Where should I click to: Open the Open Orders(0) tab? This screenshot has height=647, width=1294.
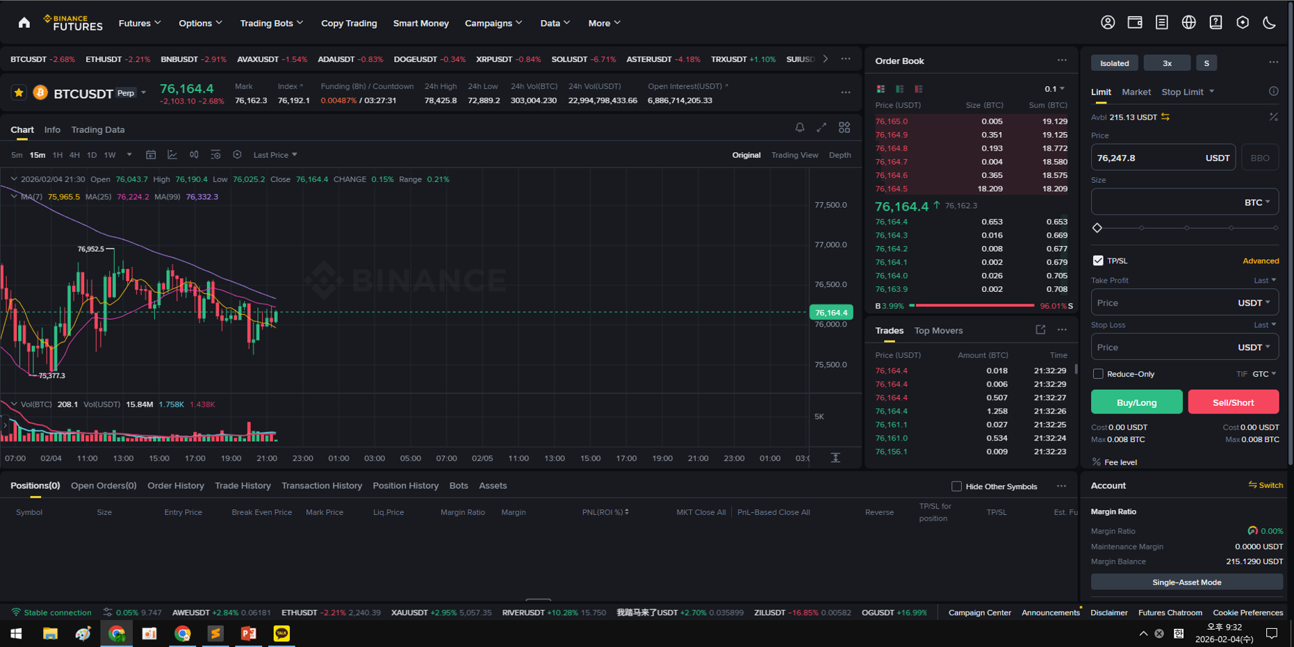pos(104,486)
